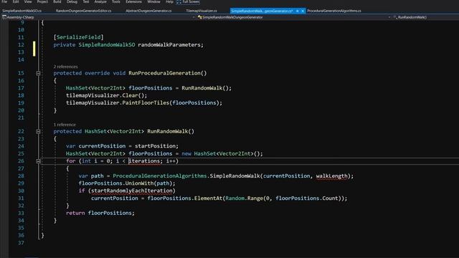Image resolution: width=459 pixels, height=258 pixels.
Task: Click tilemapVisualizer.Clear() on line 18
Action: pyautogui.click(x=106, y=95)
